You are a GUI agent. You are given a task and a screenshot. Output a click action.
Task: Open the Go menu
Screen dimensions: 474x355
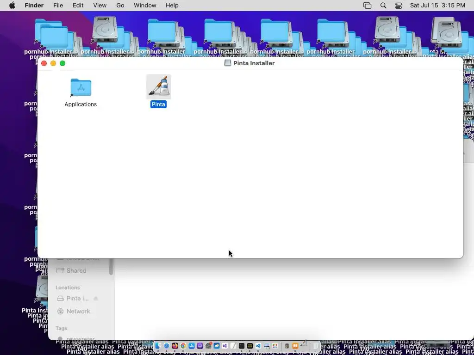(120, 6)
